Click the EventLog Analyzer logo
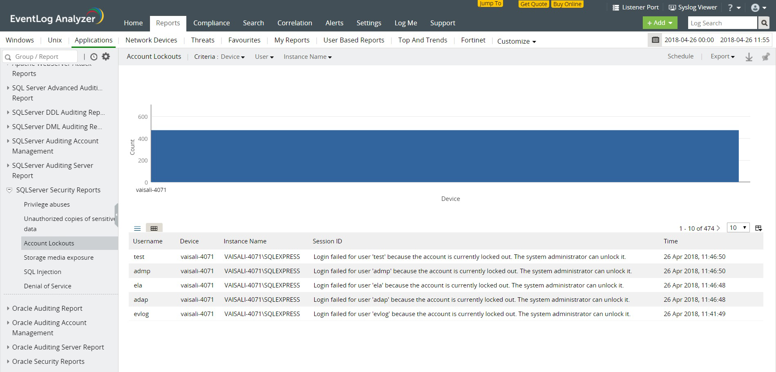This screenshot has height=372, width=776. point(57,16)
